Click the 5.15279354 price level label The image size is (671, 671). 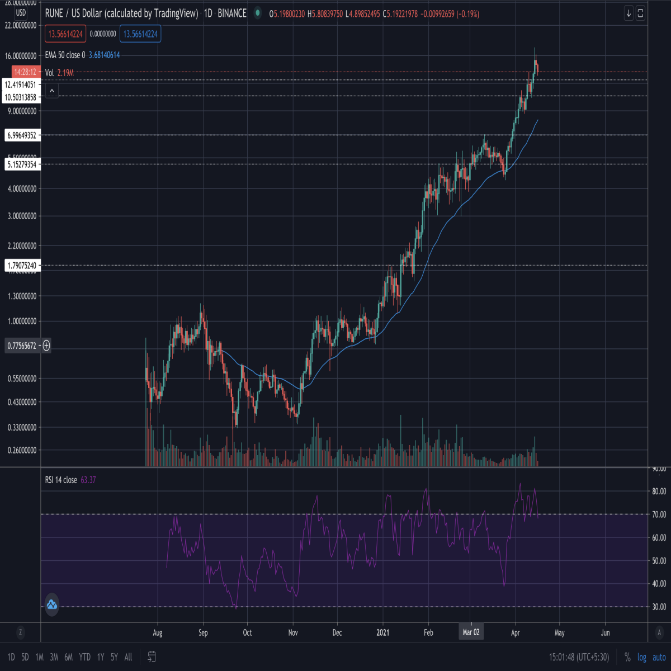(22, 164)
